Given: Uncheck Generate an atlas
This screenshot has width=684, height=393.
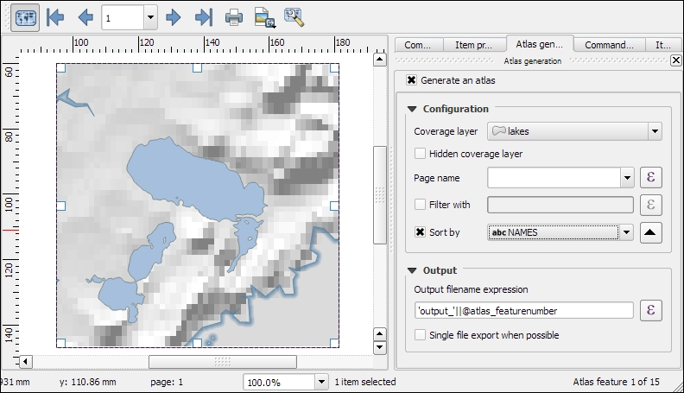Looking at the screenshot, I should click(411, 80).
